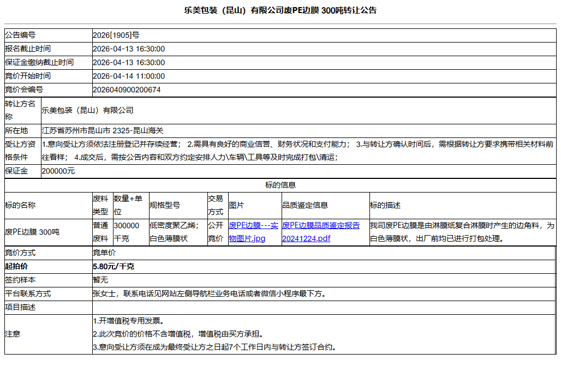
Task: Click the auction session number 2026040900200674
Action: (127, 90)
